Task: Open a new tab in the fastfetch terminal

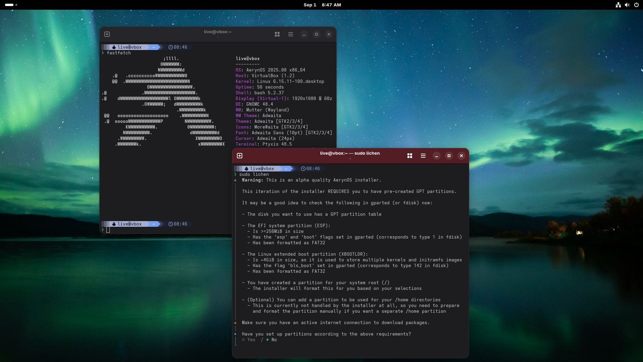Action: 107,34
